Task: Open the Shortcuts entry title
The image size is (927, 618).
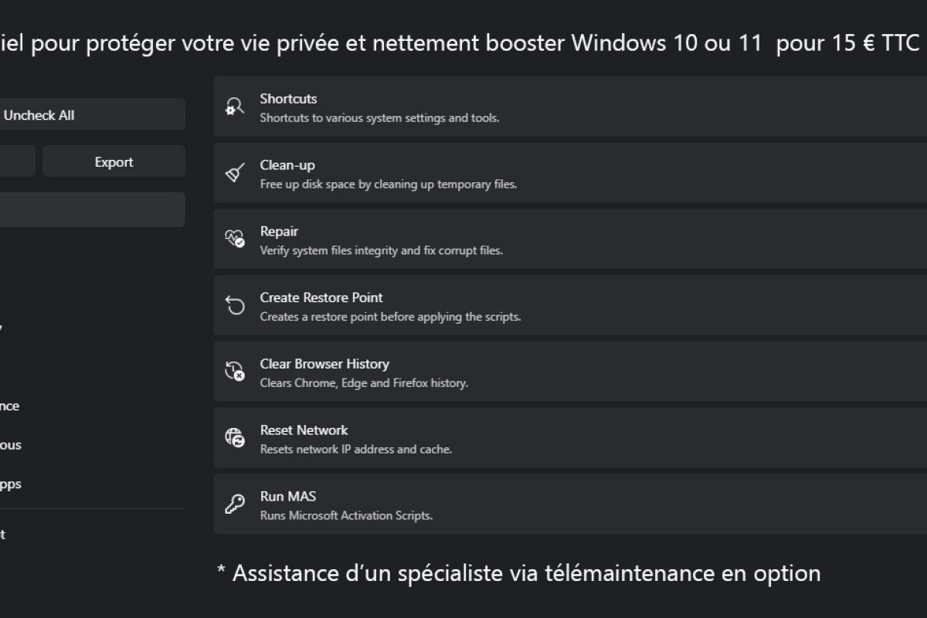Action: click(x=288, y=99)
